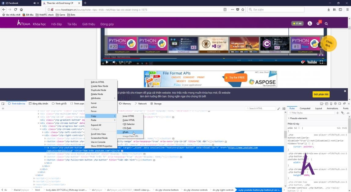351x192 pixels.
Task: Select Screenshot Node in context menu
Action: [x=101, y=138]
